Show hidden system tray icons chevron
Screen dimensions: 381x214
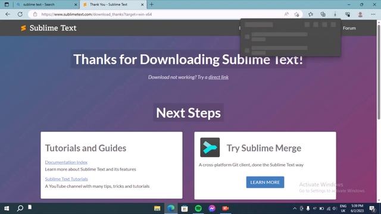tap(295, 209)
